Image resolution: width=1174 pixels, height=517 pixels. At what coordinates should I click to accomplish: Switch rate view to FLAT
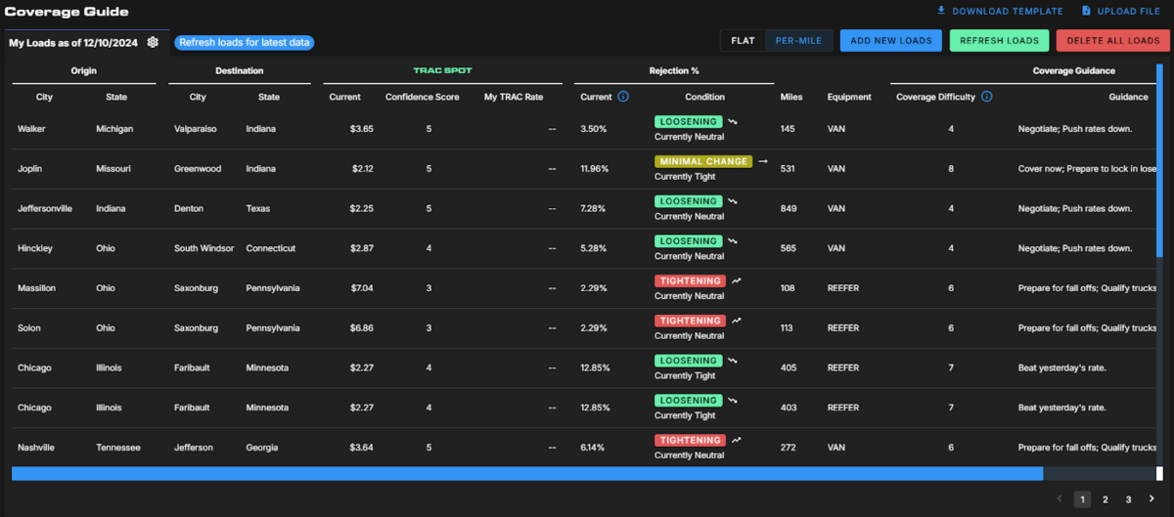coord(743,41)
